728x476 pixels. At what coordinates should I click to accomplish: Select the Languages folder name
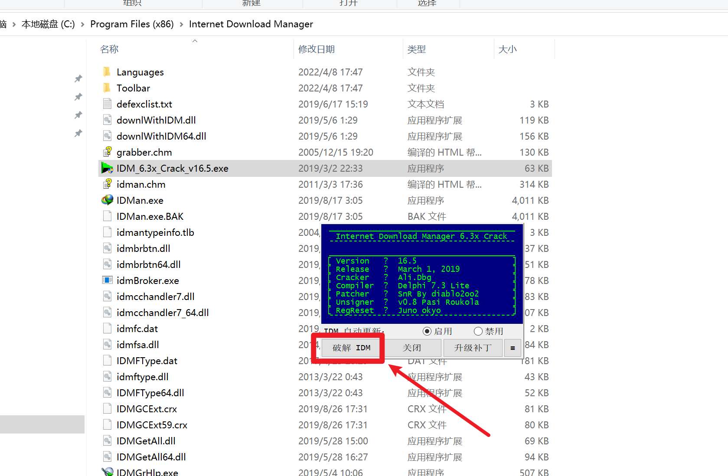coord(140,72)
